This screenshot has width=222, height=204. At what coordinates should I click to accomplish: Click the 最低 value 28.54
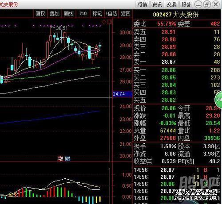pos(213,123)
